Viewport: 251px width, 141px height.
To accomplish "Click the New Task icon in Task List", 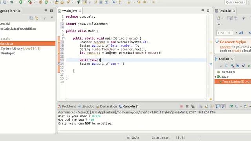I will coord(219,18).
